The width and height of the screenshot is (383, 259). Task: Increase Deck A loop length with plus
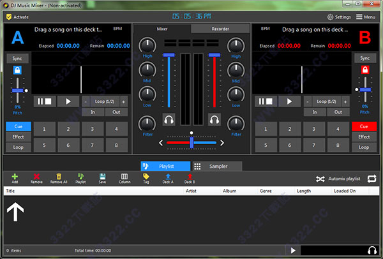point(124,101)
